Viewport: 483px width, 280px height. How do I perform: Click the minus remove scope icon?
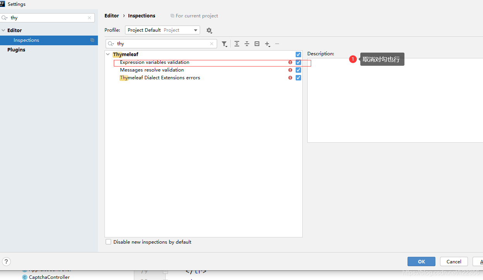pyautogui.click(x=277, y=44)
